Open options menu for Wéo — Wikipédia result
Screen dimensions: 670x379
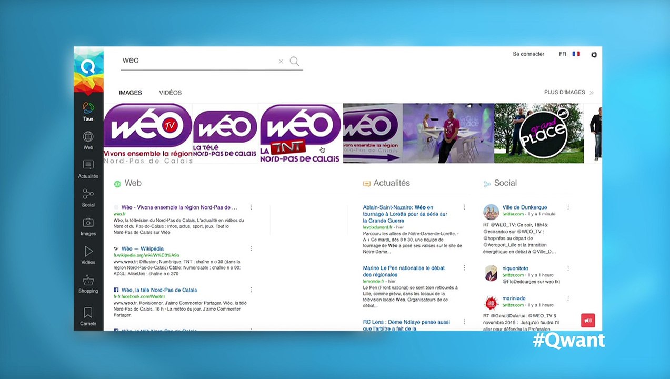[252, 248]
